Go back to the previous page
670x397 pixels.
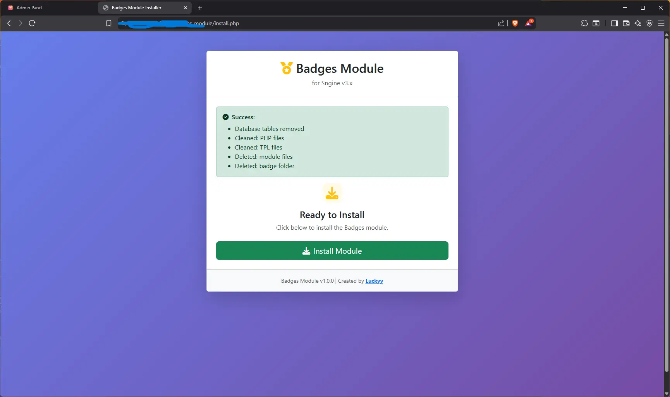click(x=9, y=23)
